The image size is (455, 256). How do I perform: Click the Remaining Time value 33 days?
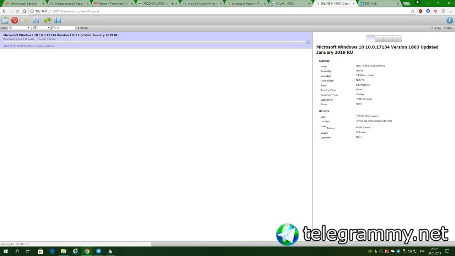point(360,94)
